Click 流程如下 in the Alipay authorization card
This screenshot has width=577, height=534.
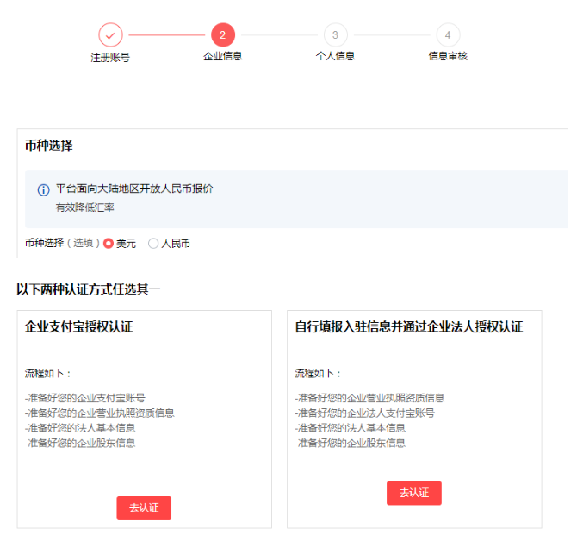[x=48, y=374]
